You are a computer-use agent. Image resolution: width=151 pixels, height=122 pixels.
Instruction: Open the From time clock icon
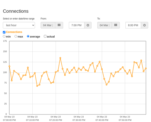(x=88, y=25)
